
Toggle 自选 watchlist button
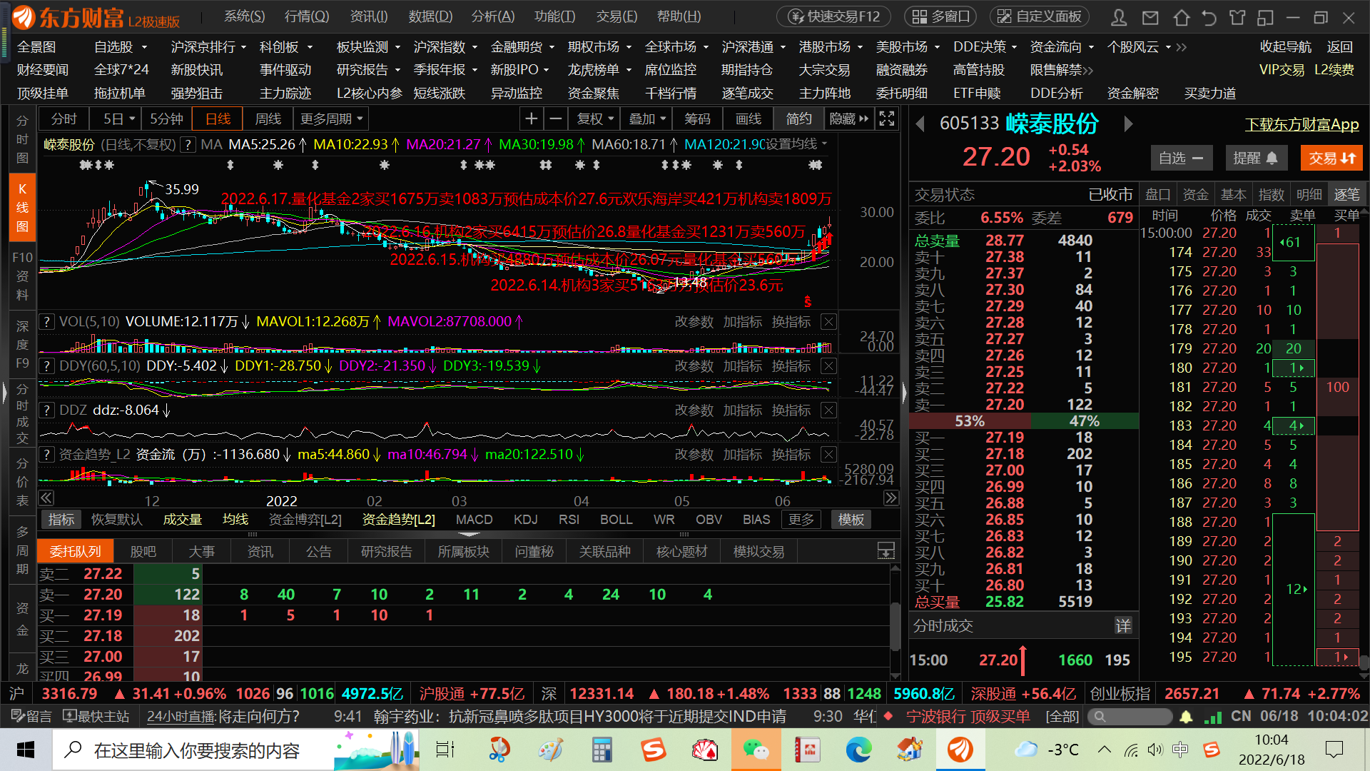(1181, 158)
